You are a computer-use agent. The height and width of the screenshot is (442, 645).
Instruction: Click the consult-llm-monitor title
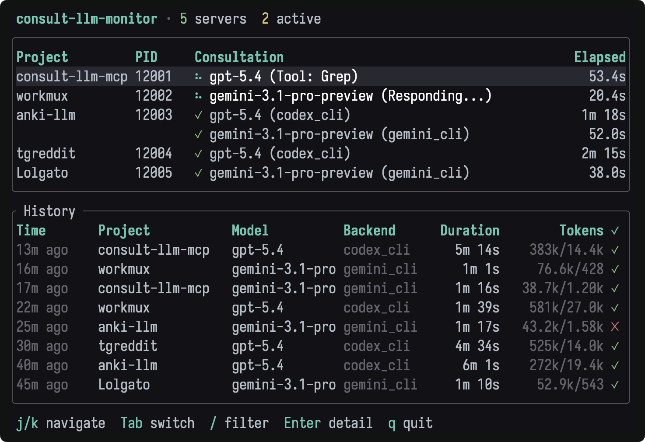click(x=87, y=19)
